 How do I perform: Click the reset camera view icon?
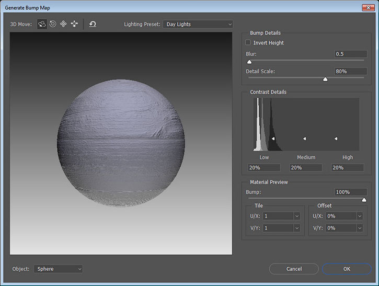click(x=93, y=24)
